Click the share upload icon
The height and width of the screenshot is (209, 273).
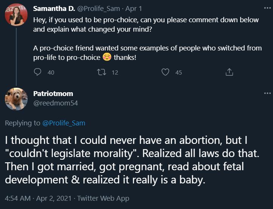[229, 72]
